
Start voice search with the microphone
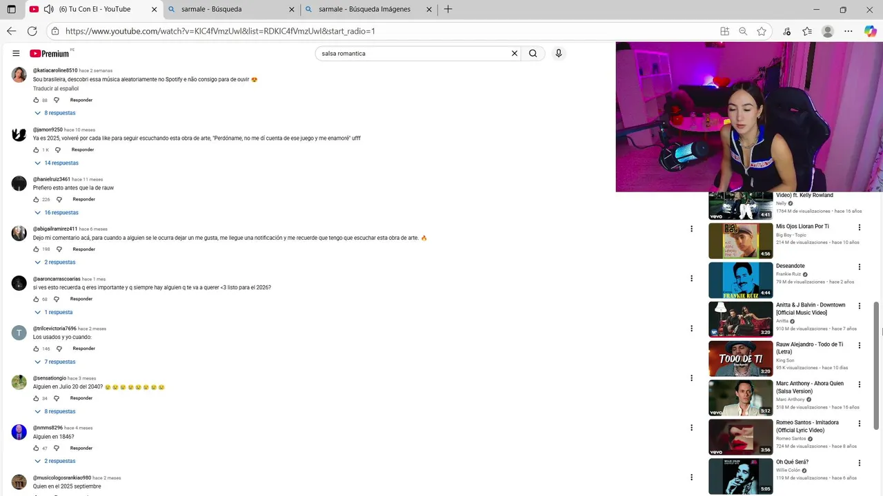559,53
